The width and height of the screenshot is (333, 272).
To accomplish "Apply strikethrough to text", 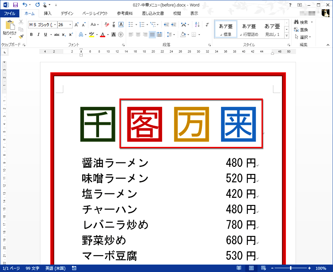I will pyautogui.click(x=57, y=35).
